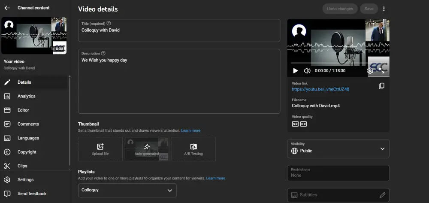
Task: Click the help icon next to Description
Action: 103,53
